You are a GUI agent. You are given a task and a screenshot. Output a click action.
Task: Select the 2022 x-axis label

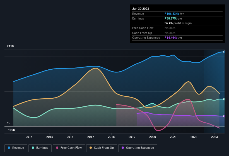click(194, 137)
